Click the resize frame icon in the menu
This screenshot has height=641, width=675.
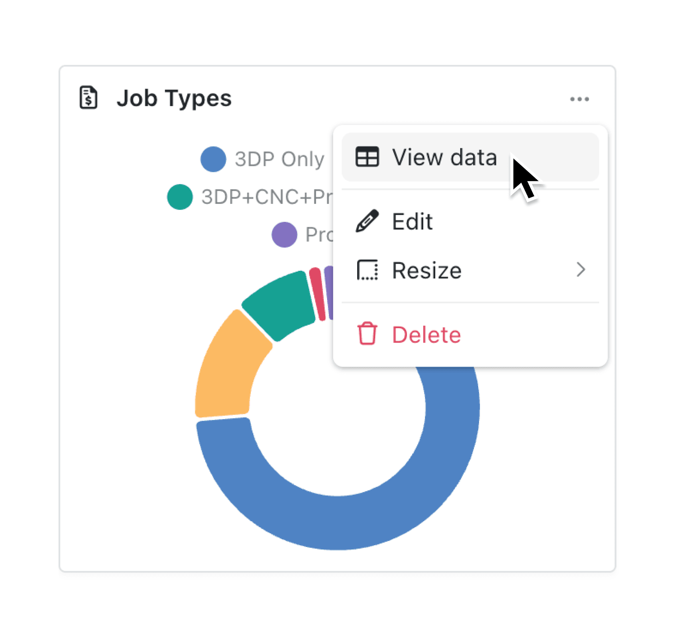click(367, 270)
